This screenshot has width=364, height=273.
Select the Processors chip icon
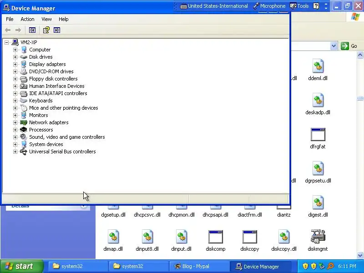[24, 130]
